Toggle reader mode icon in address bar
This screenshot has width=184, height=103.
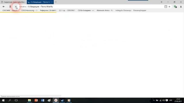pos(166,7)
